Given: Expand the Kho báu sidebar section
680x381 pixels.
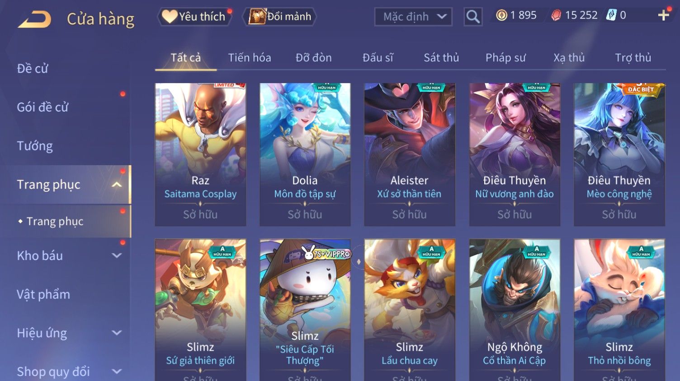Looking at the screenshot, I should point(117,256).
